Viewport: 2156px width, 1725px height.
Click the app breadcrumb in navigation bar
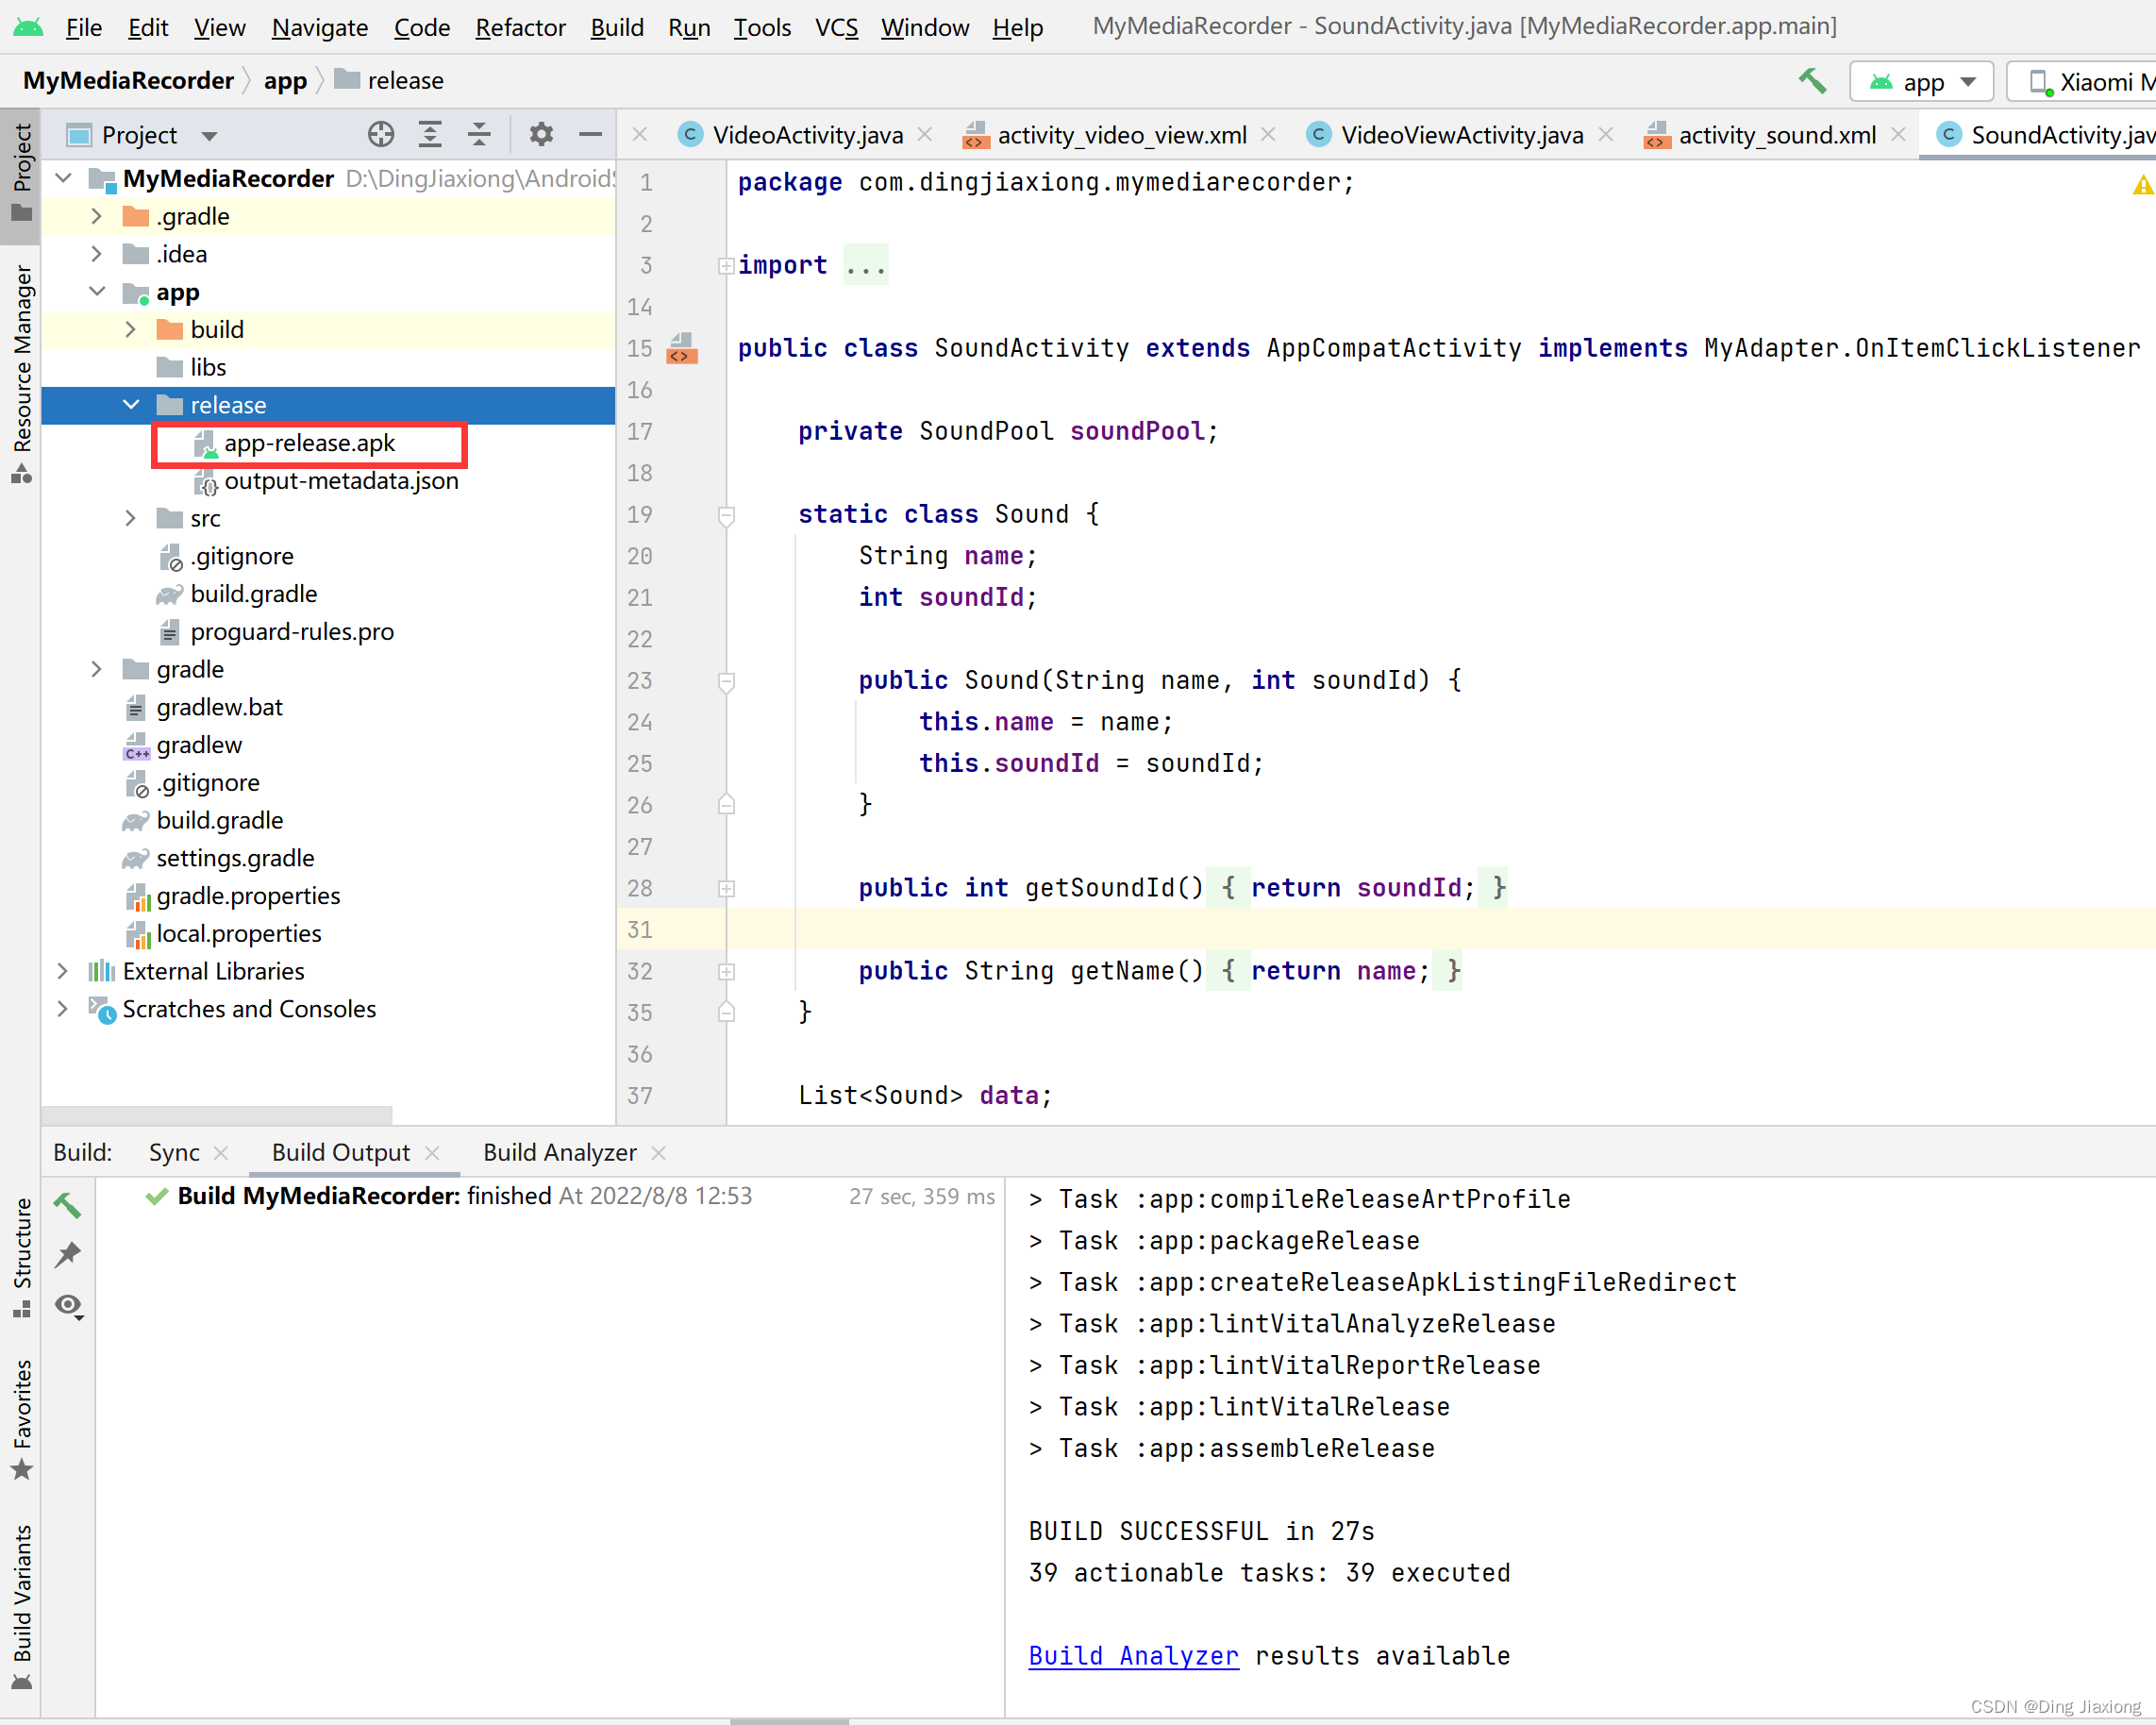point(285,81)
